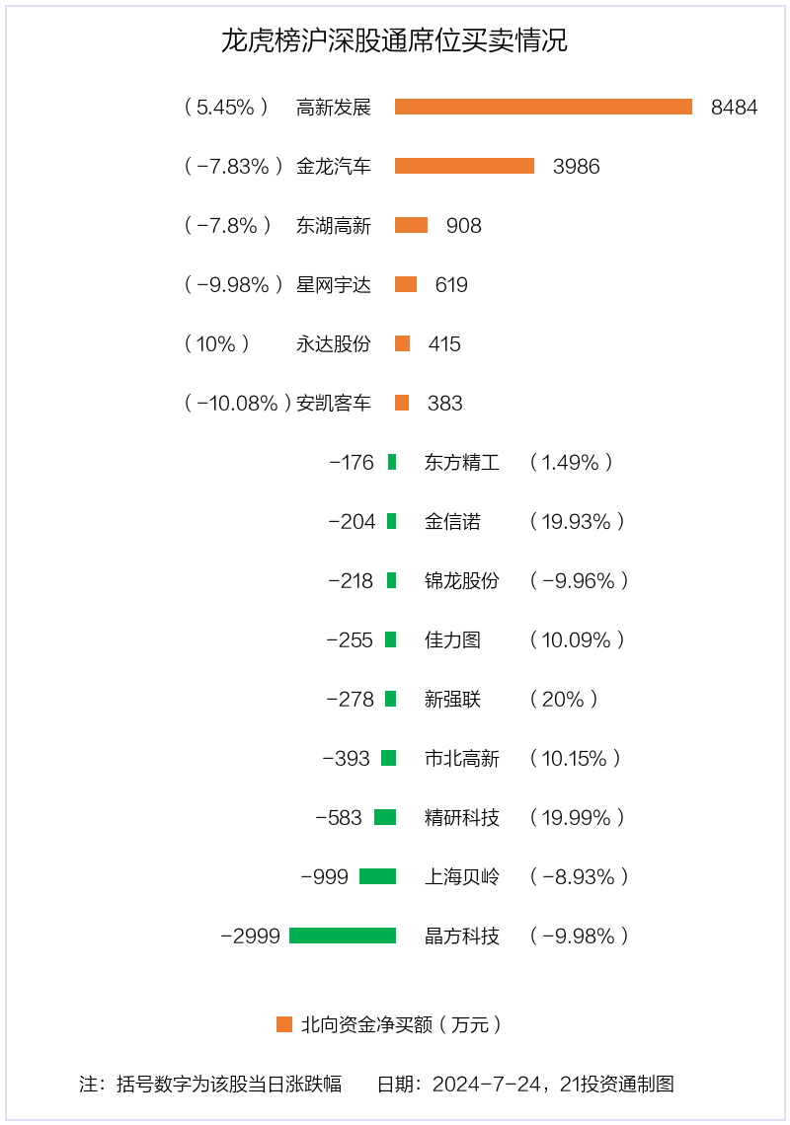Image resolution: width=790 pixels, height=1125 pixels.
Task: Select the -2999 value label
Action: [x=251, y=937]
